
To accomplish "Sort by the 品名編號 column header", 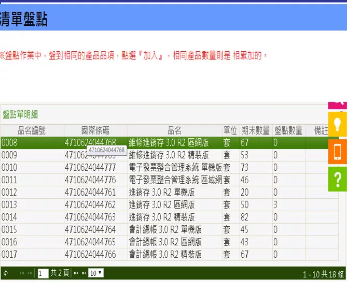I will pyautogui.click(x=32, y=130).
